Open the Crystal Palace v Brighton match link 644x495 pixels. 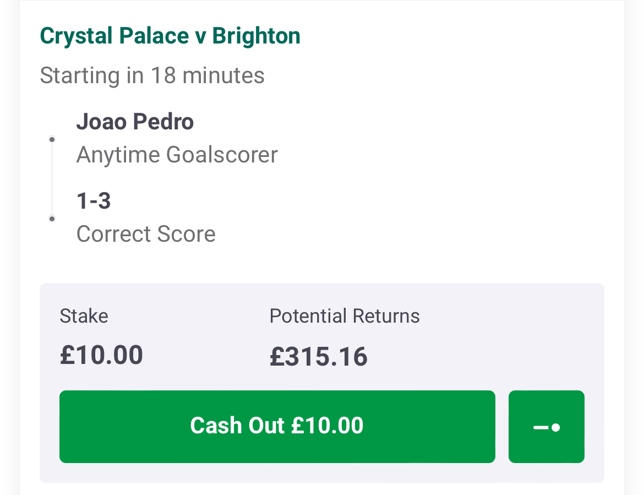pyautogui.click(x=170, y=36)
